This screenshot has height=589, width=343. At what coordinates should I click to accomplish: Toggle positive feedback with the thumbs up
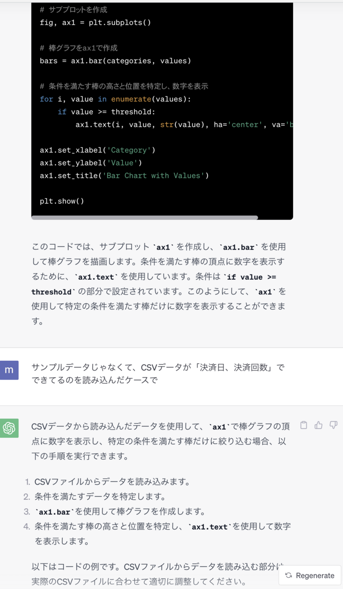point(318,425)
